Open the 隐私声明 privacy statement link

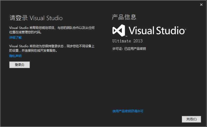click(x=15, y=56)
